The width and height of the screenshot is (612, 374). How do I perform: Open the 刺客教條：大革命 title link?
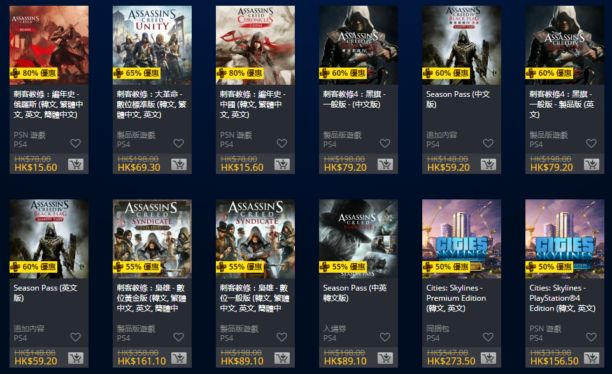tap(152, 104)
